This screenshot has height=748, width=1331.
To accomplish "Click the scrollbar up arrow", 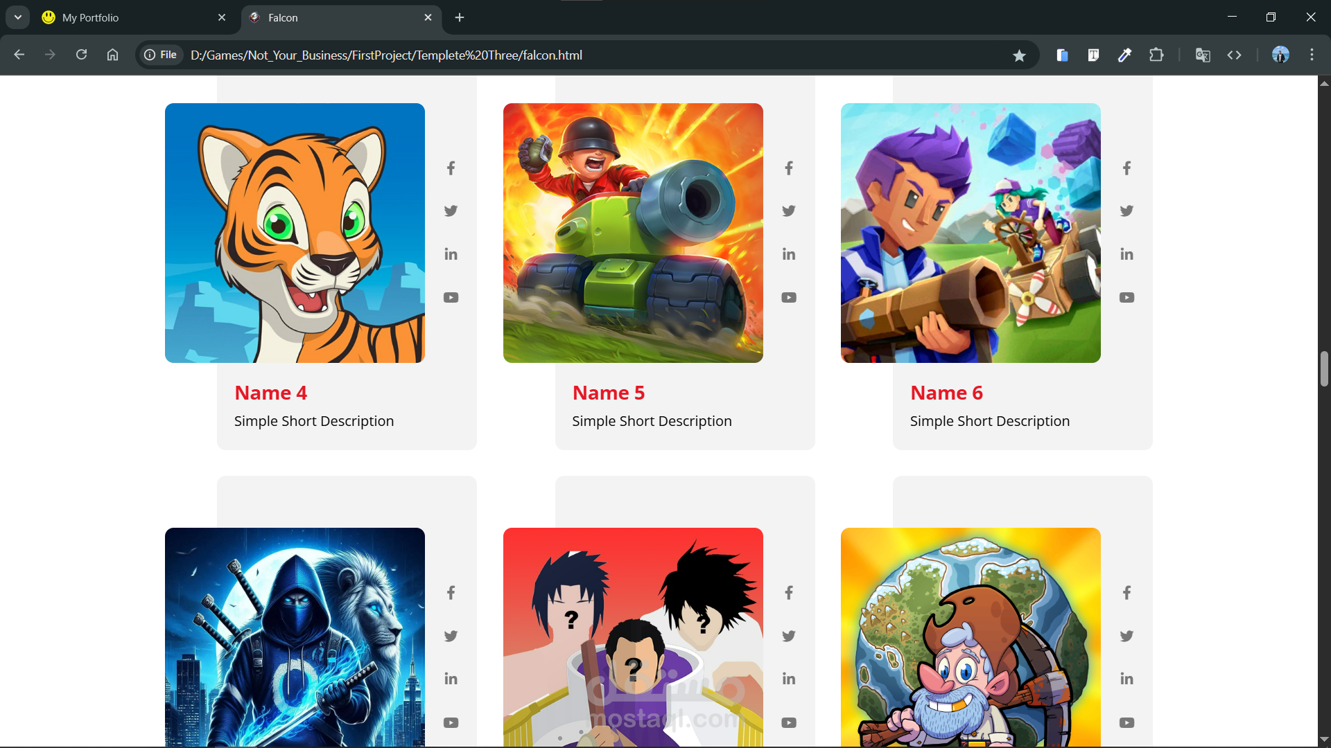I will coord(1324,83).
